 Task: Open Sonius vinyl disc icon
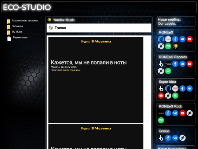[183, 138]
